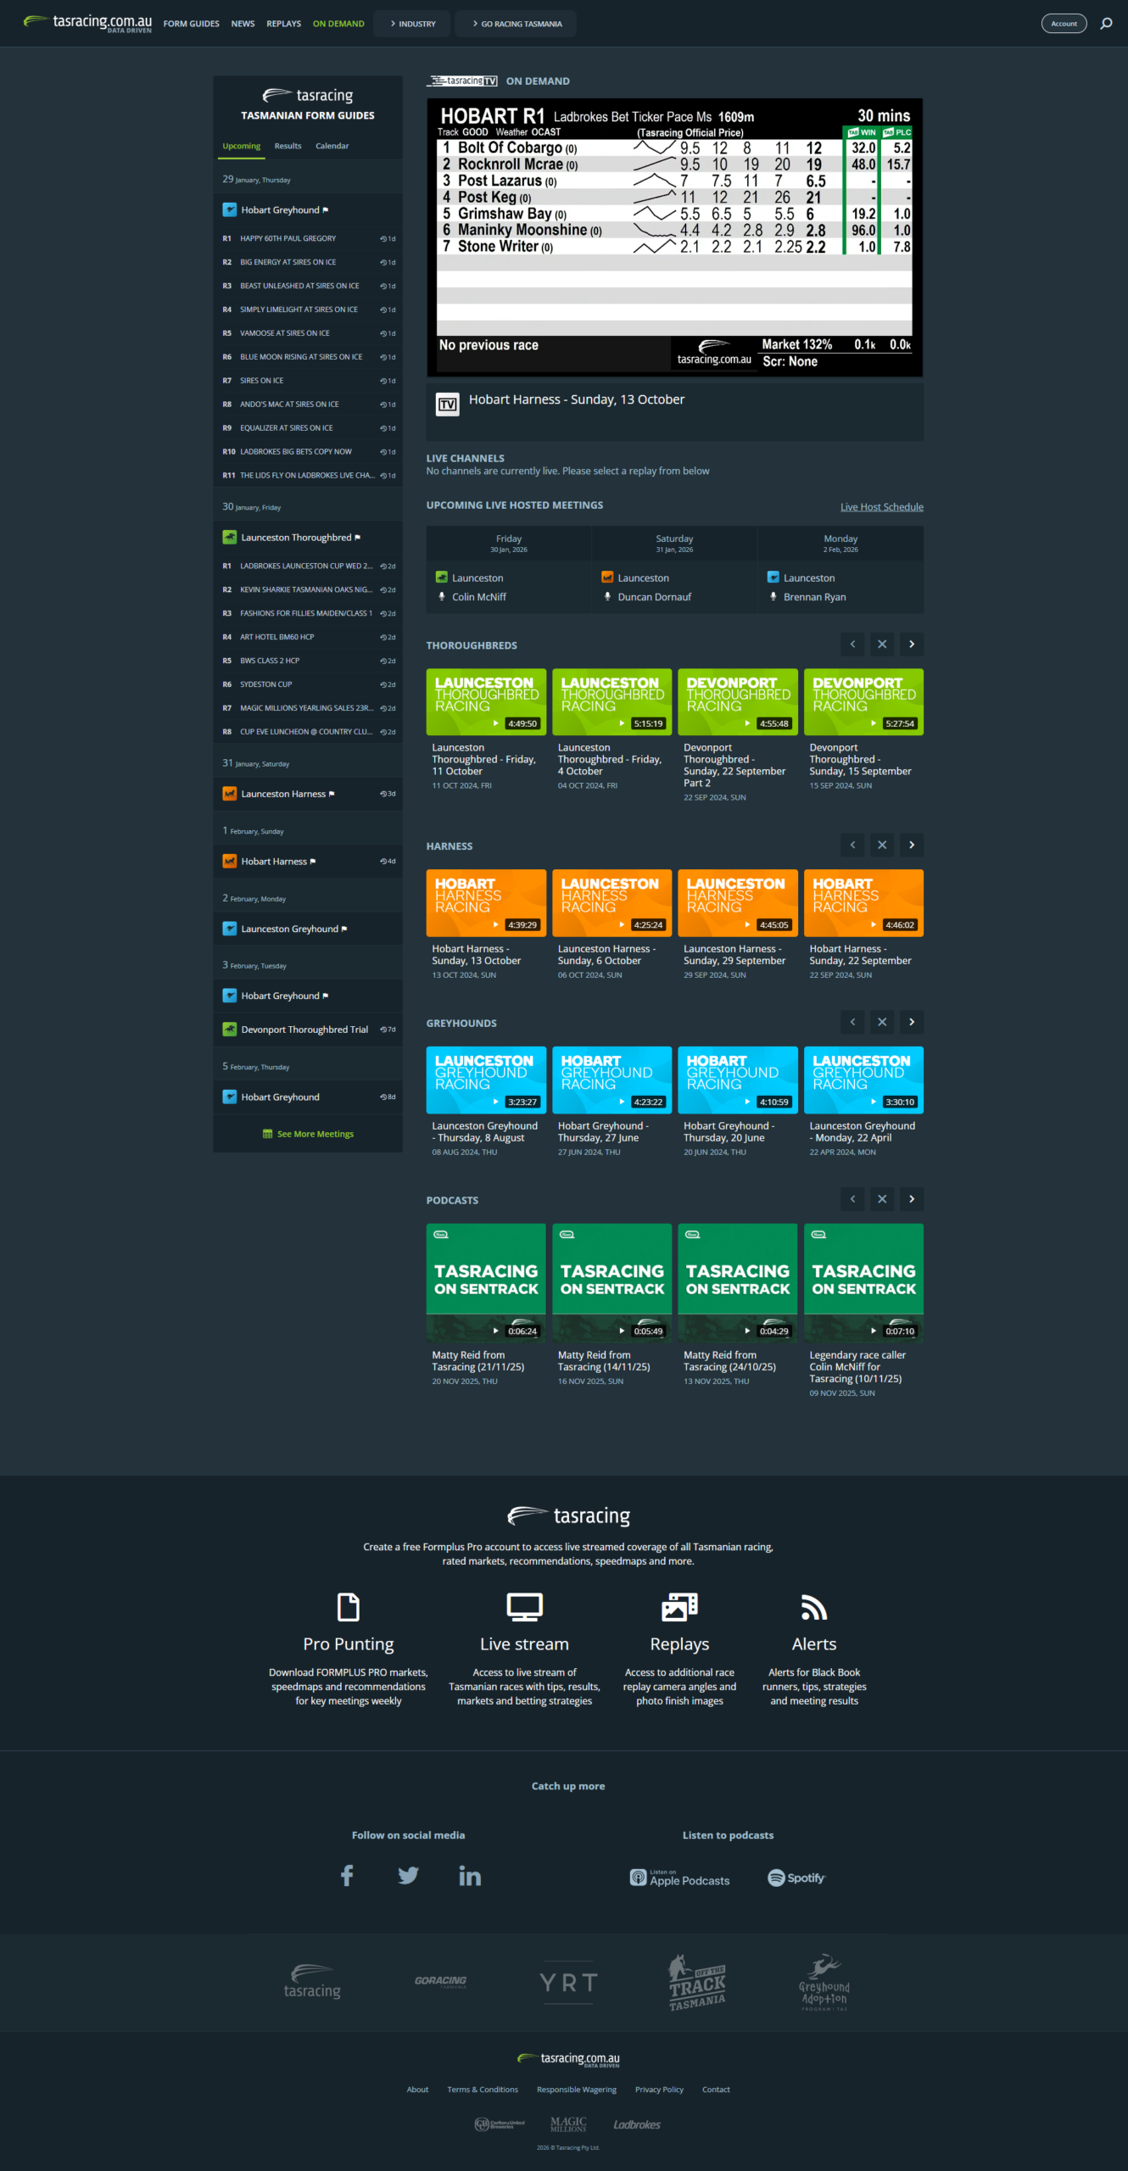Open the search magnifier icon

pyautogui.click(x=1106, y=24)
